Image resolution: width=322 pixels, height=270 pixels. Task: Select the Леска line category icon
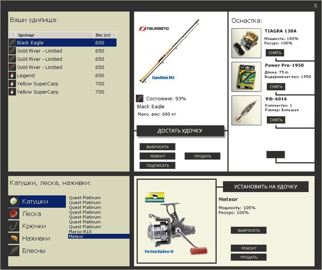(x=14, y=214)
